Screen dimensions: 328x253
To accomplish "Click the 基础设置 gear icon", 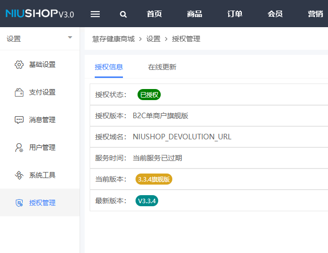I will (x=19, y=64).
